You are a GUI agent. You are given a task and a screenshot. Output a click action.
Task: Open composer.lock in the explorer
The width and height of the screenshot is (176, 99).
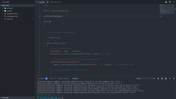(x=12, y=16)
